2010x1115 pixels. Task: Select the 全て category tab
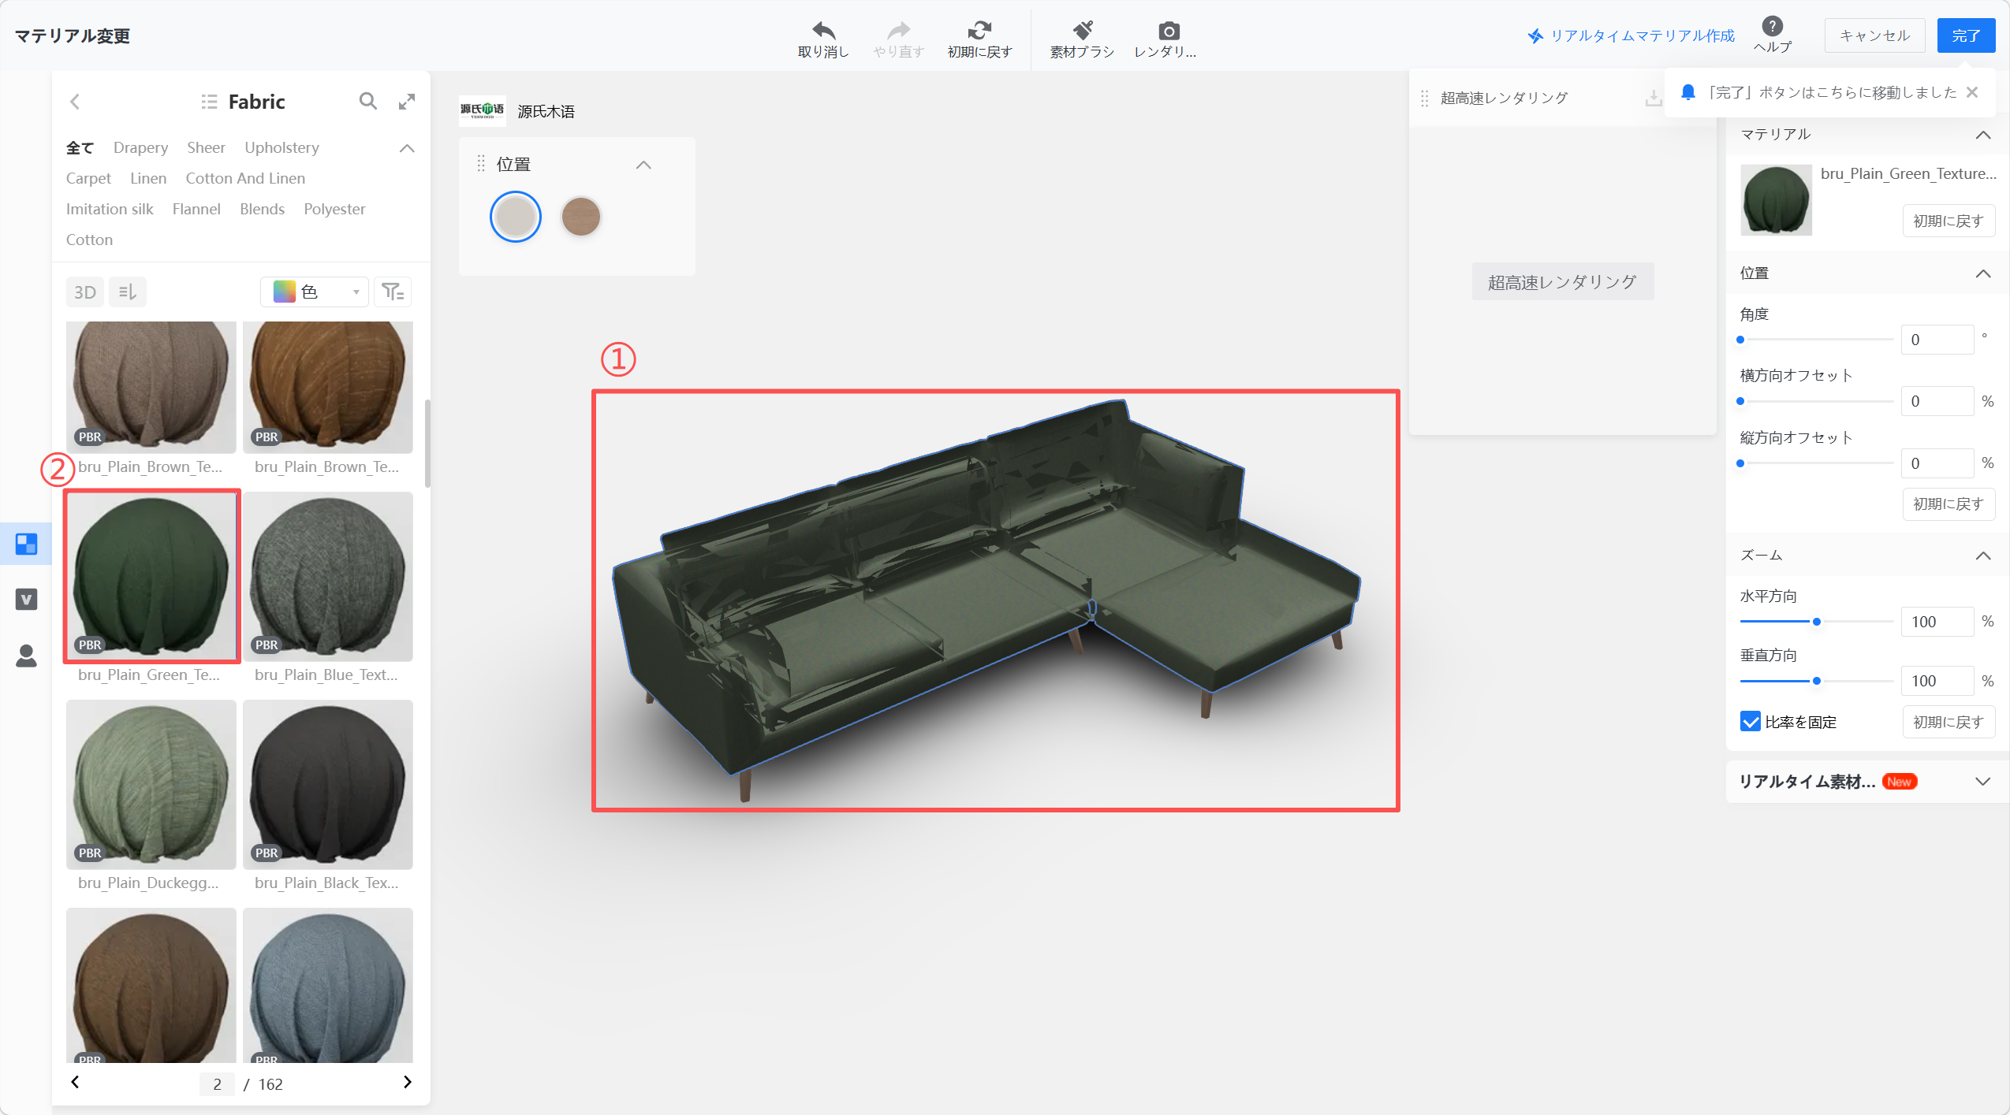coord(80,147)
